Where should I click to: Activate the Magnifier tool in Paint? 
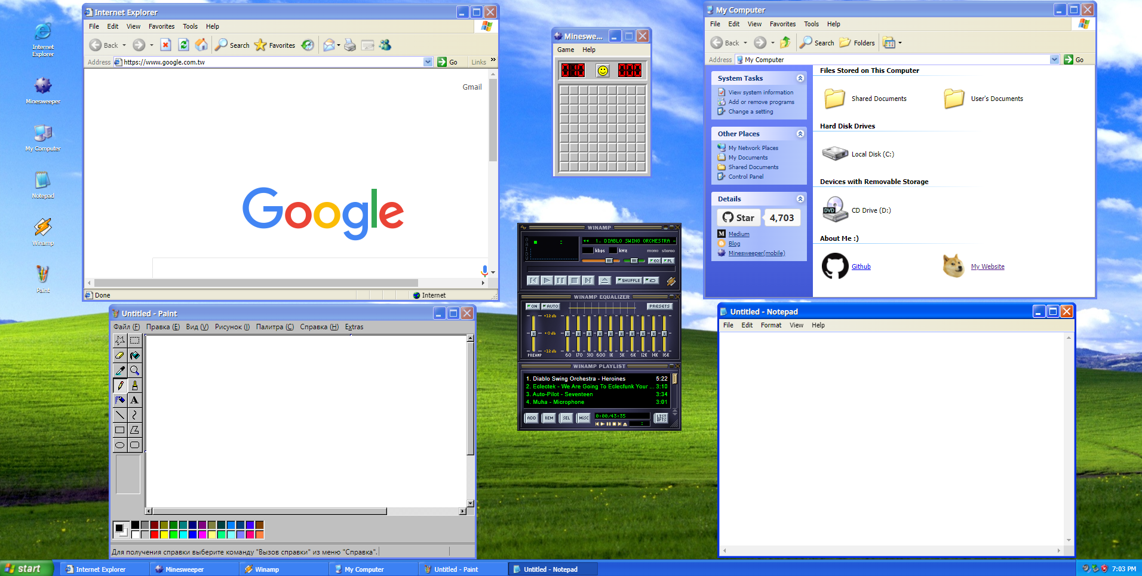click(x=135, y=370)
